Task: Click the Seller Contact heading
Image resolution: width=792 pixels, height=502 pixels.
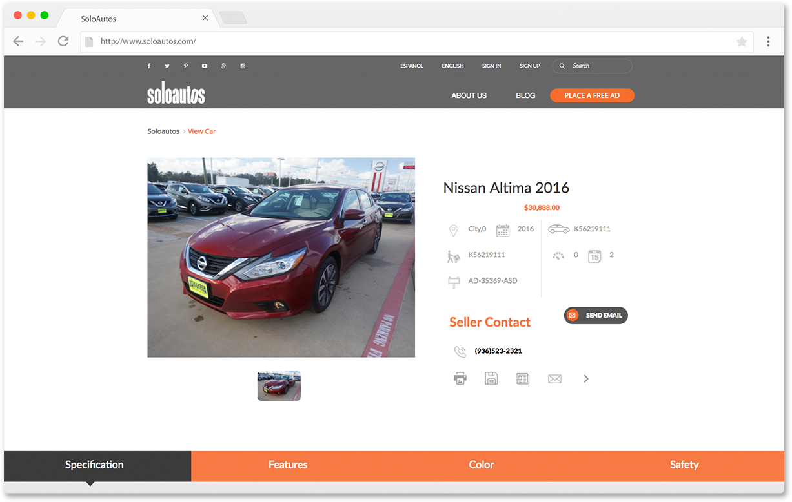Action: coord(490,322)
